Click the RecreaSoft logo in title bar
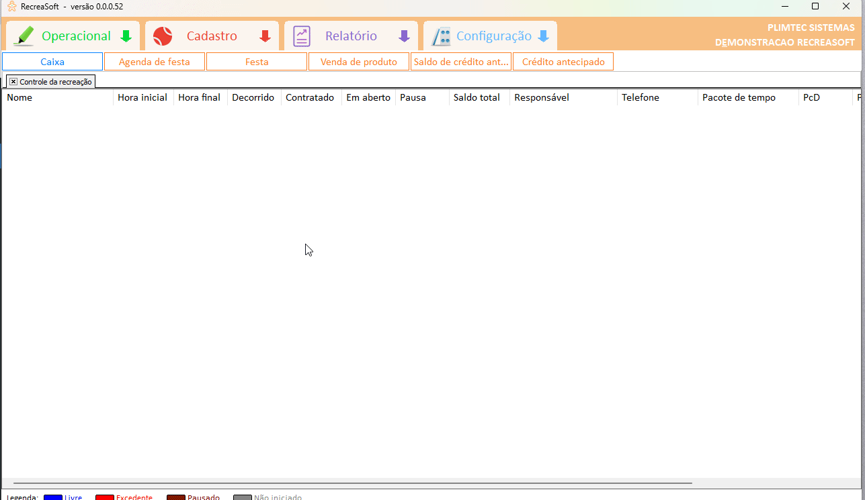The image size is (865, 500). tap(11, 7)
